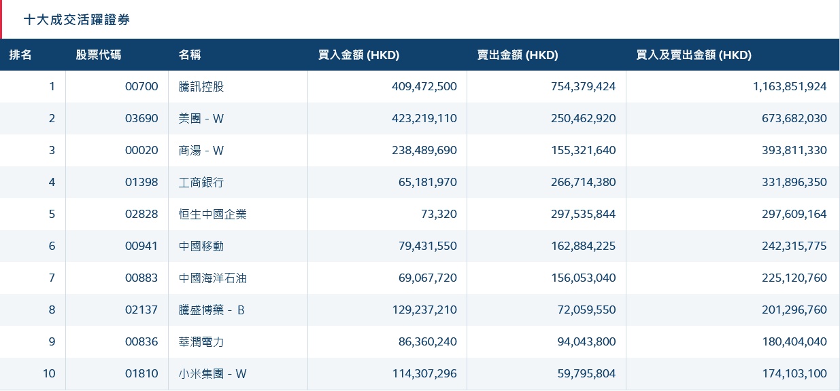This screenshot has height=391, width=840.
Task: Click the 排名 column header
Action: [20, 55]
